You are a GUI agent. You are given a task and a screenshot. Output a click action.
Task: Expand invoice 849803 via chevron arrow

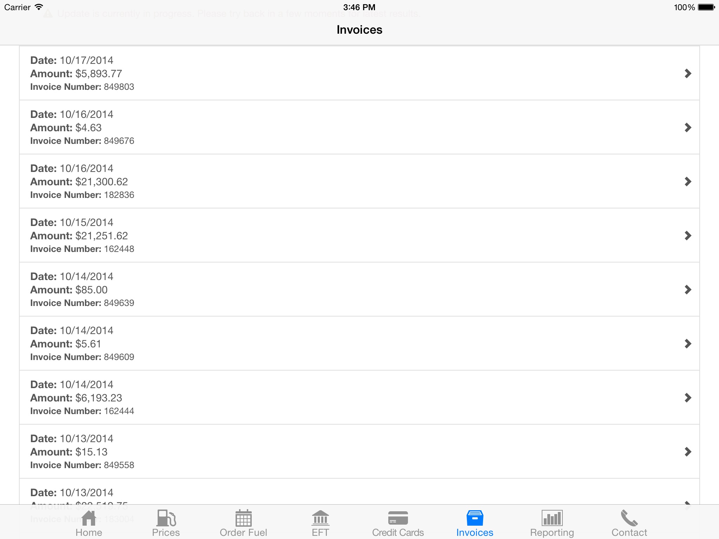(688, 73)
